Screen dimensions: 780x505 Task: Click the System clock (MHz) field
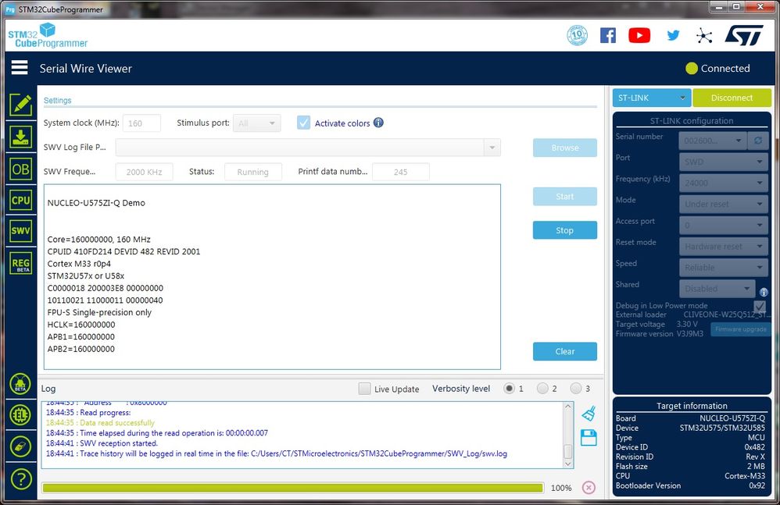pos(141,123)
